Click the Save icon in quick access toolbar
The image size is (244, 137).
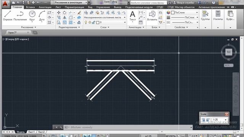[23, 3]
